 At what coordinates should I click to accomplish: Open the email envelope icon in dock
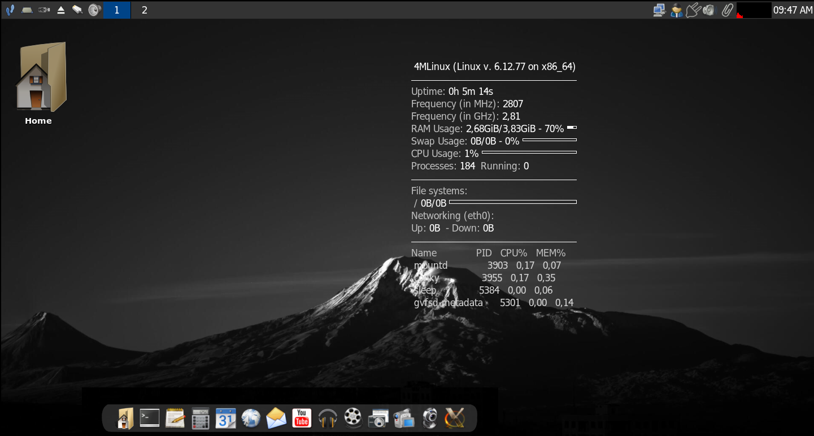[x=276, y=418]
